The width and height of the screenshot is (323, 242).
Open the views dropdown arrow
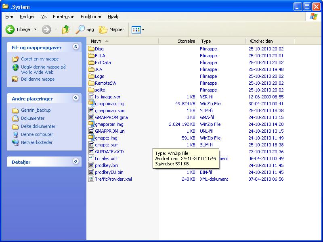coord(143,29)
